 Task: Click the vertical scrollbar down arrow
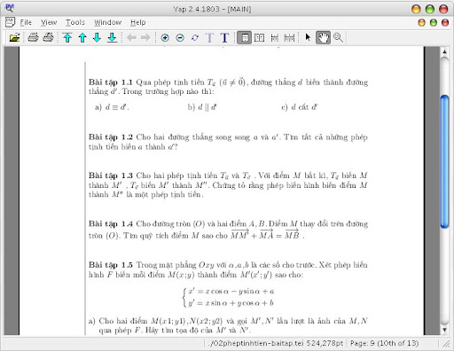[x=444, y=330]
